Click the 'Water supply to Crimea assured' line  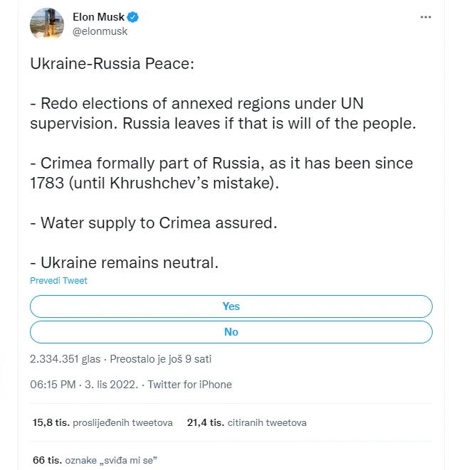153,223
